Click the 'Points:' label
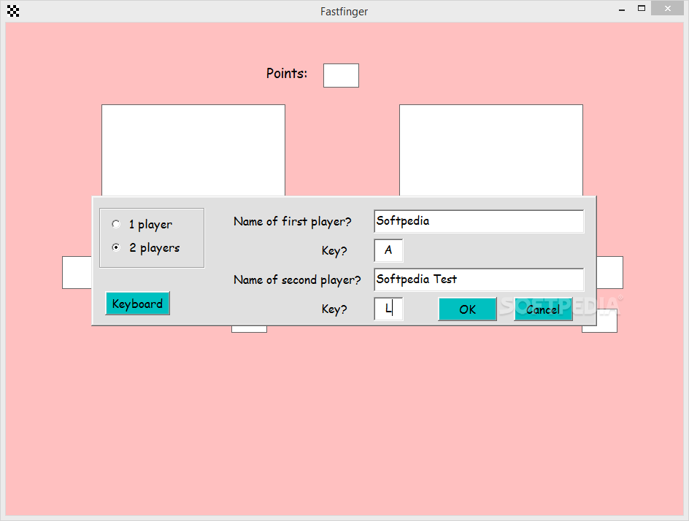The width and height of the screenshot is (689, 521). [x=287, y=74]
